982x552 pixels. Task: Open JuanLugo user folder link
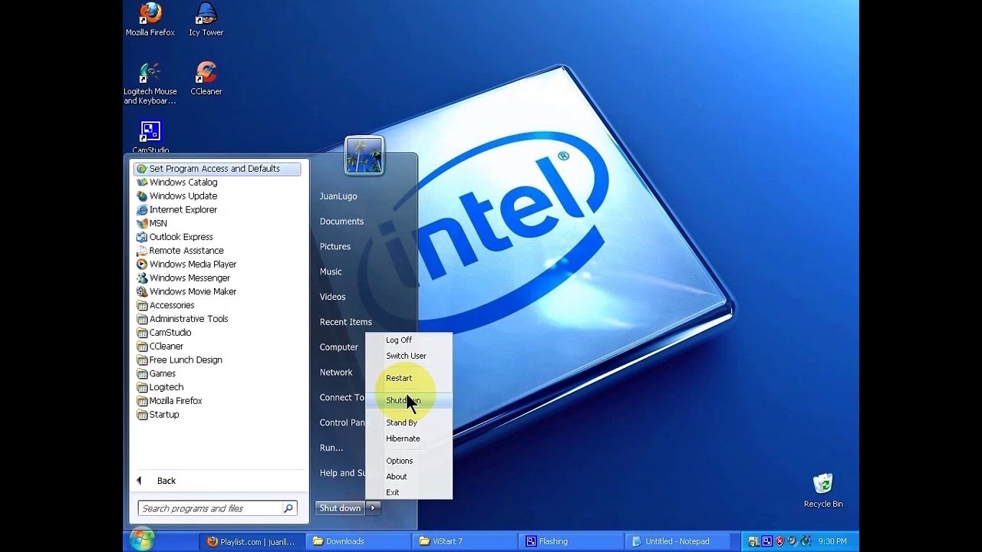tap(338, 196)
